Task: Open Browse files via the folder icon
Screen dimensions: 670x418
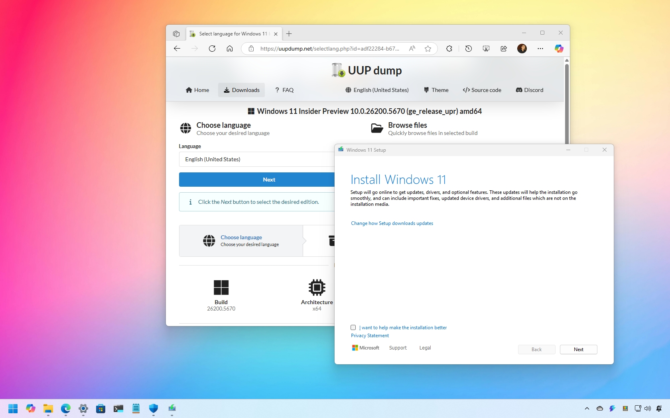Action: click(x=377, y=129)
